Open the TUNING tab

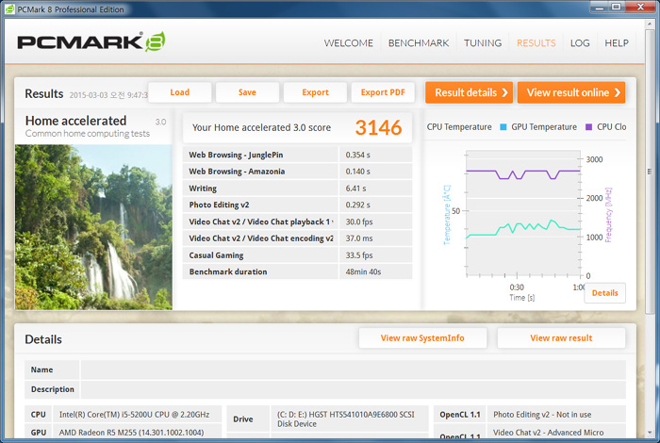click(483, 43)
